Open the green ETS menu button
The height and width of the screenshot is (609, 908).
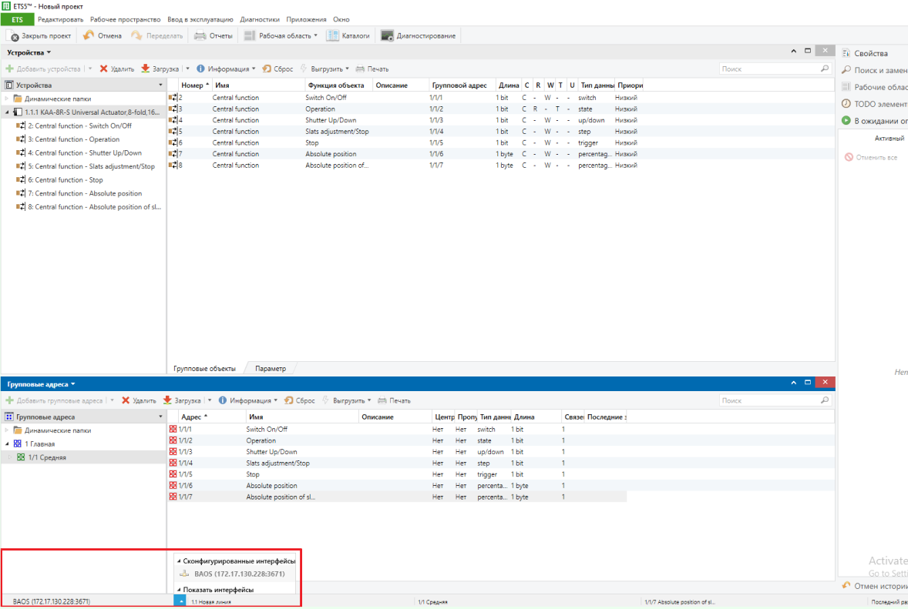click(18, 20)
